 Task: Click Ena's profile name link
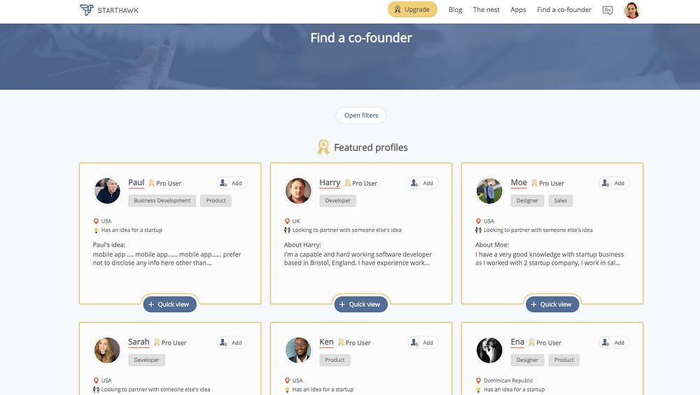pyautogui.click(x=517, y=342)
